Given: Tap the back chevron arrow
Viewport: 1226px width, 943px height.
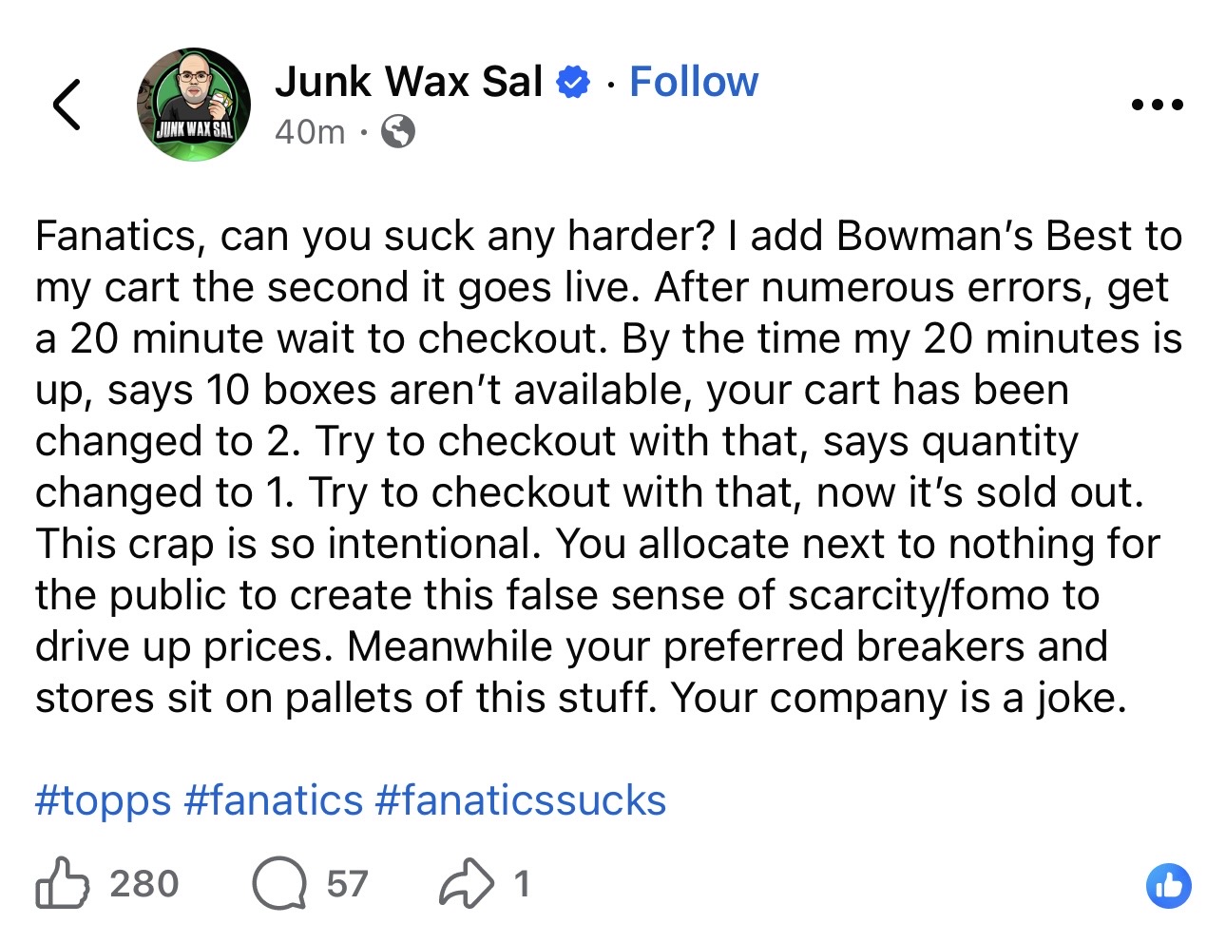Looking at the screenshot, I should [67, 104].
